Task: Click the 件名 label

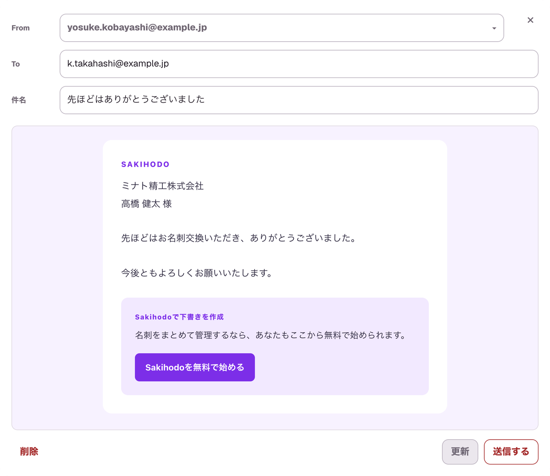Action: pos(19,100)
